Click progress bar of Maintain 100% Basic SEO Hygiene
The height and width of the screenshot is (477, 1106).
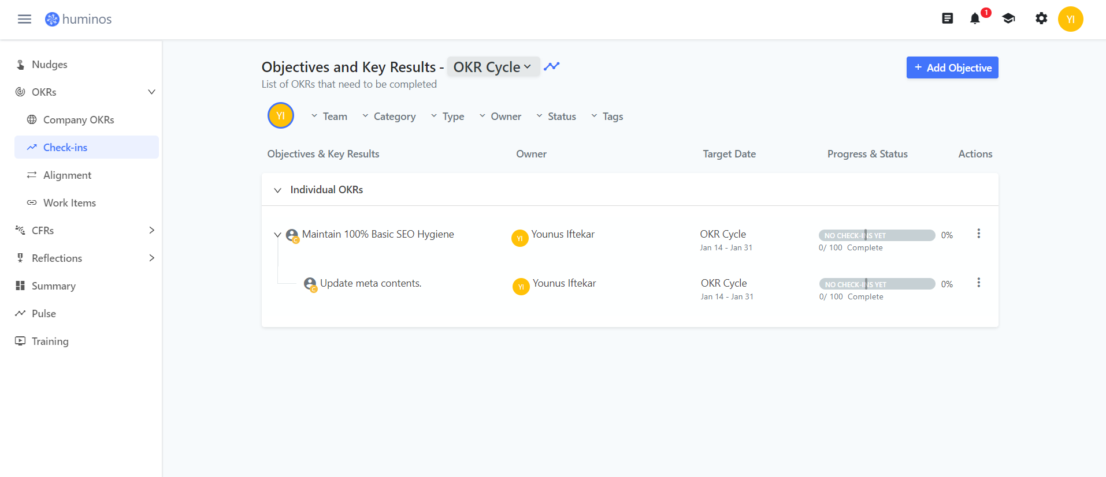tap(877, 235)
